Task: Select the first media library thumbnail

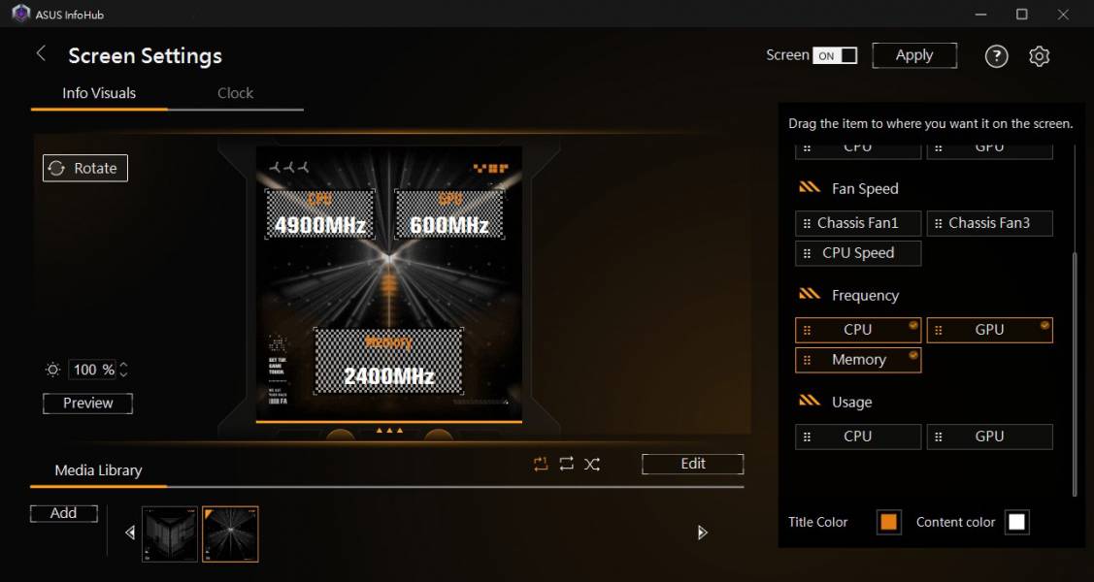Action: (170, 533)
